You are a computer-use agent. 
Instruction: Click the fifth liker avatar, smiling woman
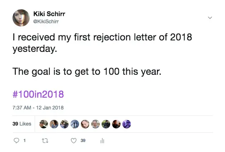(85, 124)
